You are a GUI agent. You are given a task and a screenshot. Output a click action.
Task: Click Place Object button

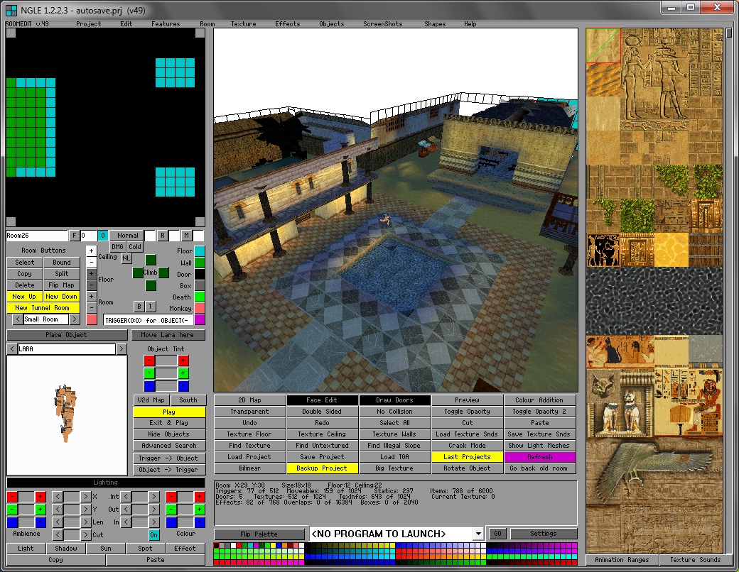tap(67, 335)
